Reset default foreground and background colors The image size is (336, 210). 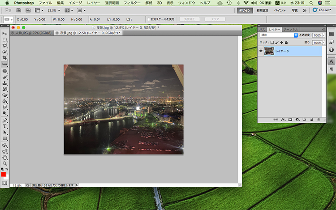pos(2,169)
